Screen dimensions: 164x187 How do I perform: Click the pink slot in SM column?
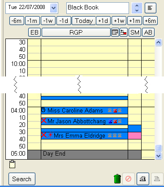pos(134,135)
